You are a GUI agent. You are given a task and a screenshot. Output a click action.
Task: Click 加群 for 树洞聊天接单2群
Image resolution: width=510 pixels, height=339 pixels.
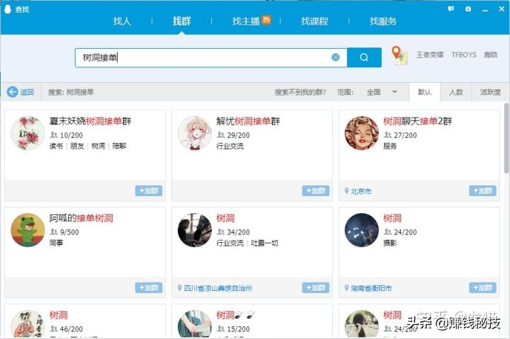[x=482, y=191]
